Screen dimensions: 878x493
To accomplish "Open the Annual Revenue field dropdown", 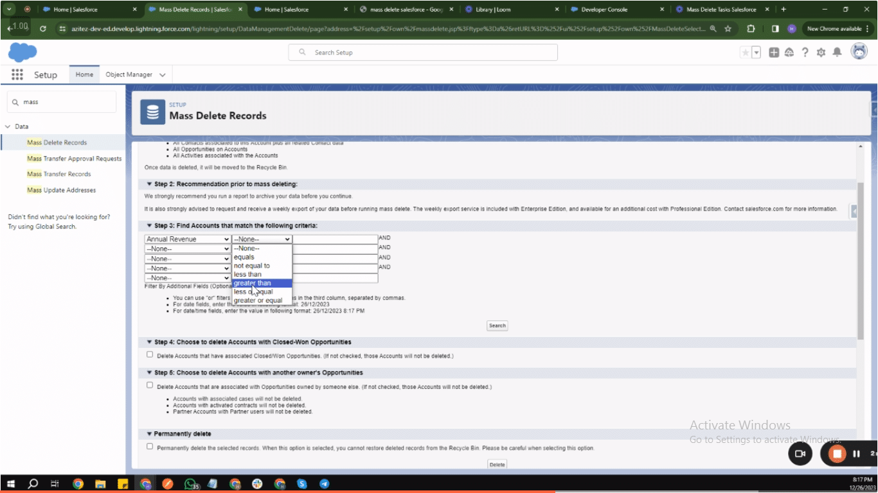I will tap(188, 239).
